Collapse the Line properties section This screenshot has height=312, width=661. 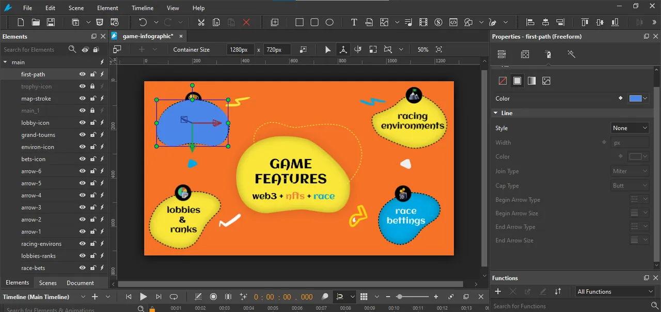[496, 113]
